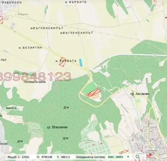Click the ГОЛЯМАТА МАРА label
Image resolution: width=167 pixels, height=161 pixels.
point(35,82)
